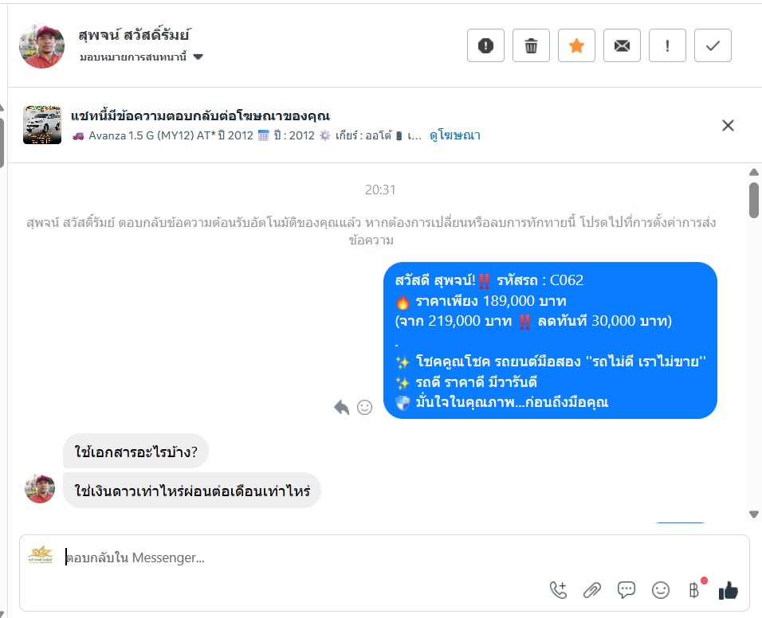The image size is (762, 618).
Task: Attach a file with paperclip icon
Action: point(592,590)
